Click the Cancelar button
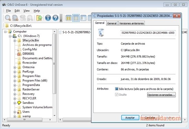The height and width of the screenshot is (129, 189). 150,118
